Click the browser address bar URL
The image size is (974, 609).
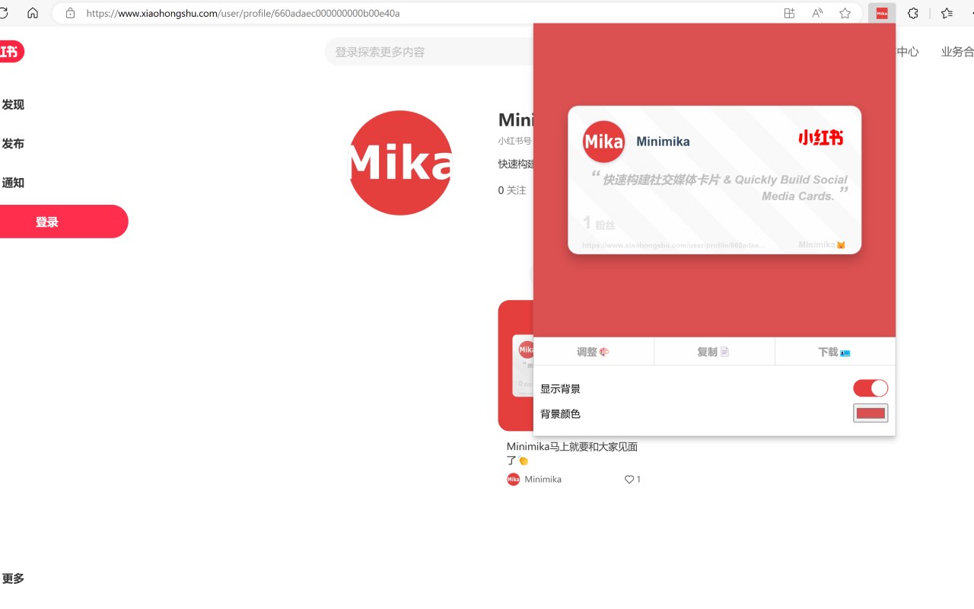243,13
